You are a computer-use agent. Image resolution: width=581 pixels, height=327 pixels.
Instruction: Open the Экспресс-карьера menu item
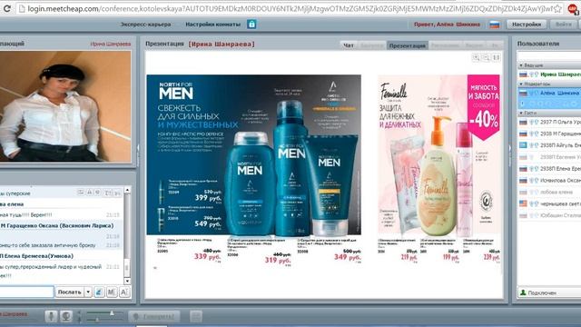tap(145, 25)
